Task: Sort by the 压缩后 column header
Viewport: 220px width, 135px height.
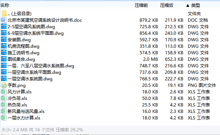Action: (167, 5)
